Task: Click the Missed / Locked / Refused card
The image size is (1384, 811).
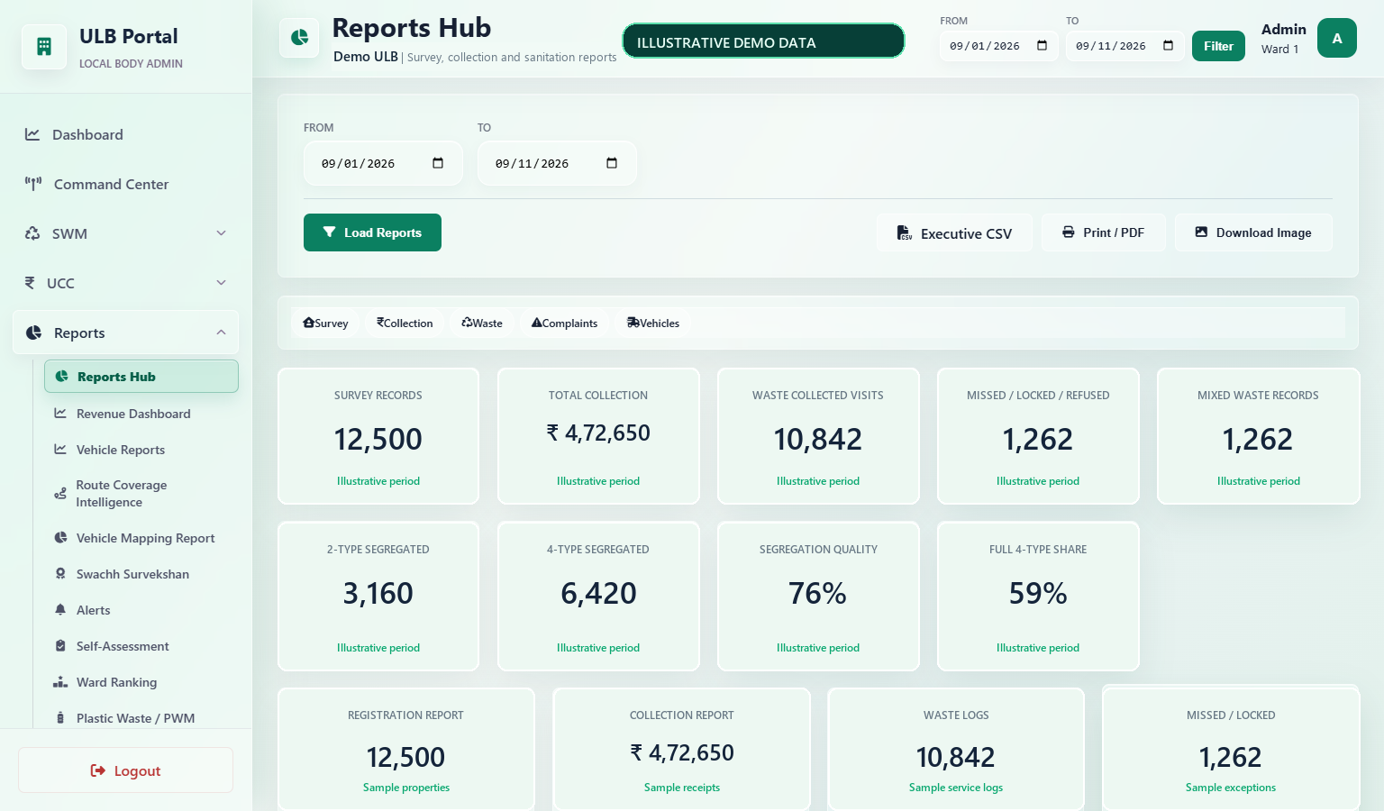Action: coord(1038,436)
